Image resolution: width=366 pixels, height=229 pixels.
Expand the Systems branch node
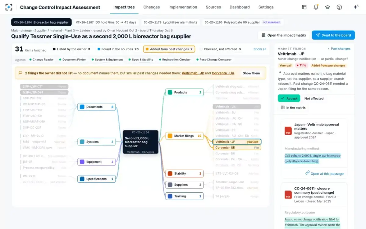pyautogui.click(x=96, y=142)
